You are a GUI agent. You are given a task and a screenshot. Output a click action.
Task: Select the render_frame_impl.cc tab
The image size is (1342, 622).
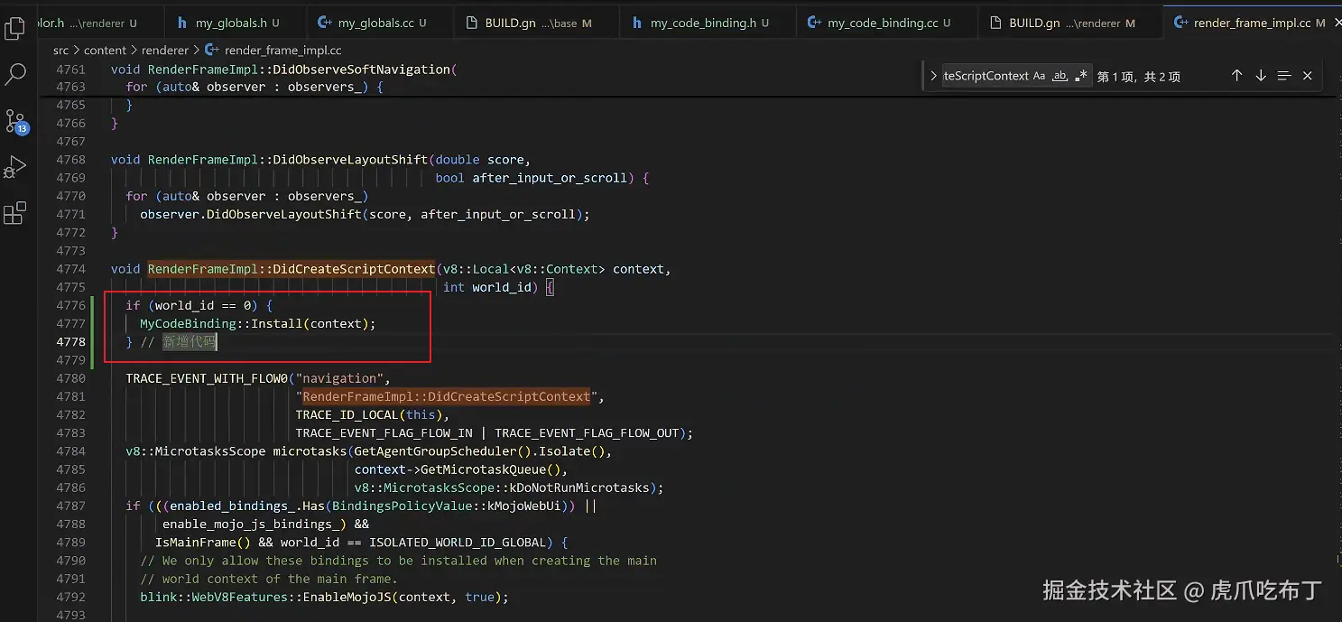pyautogui.click(x=1252, y=23)
